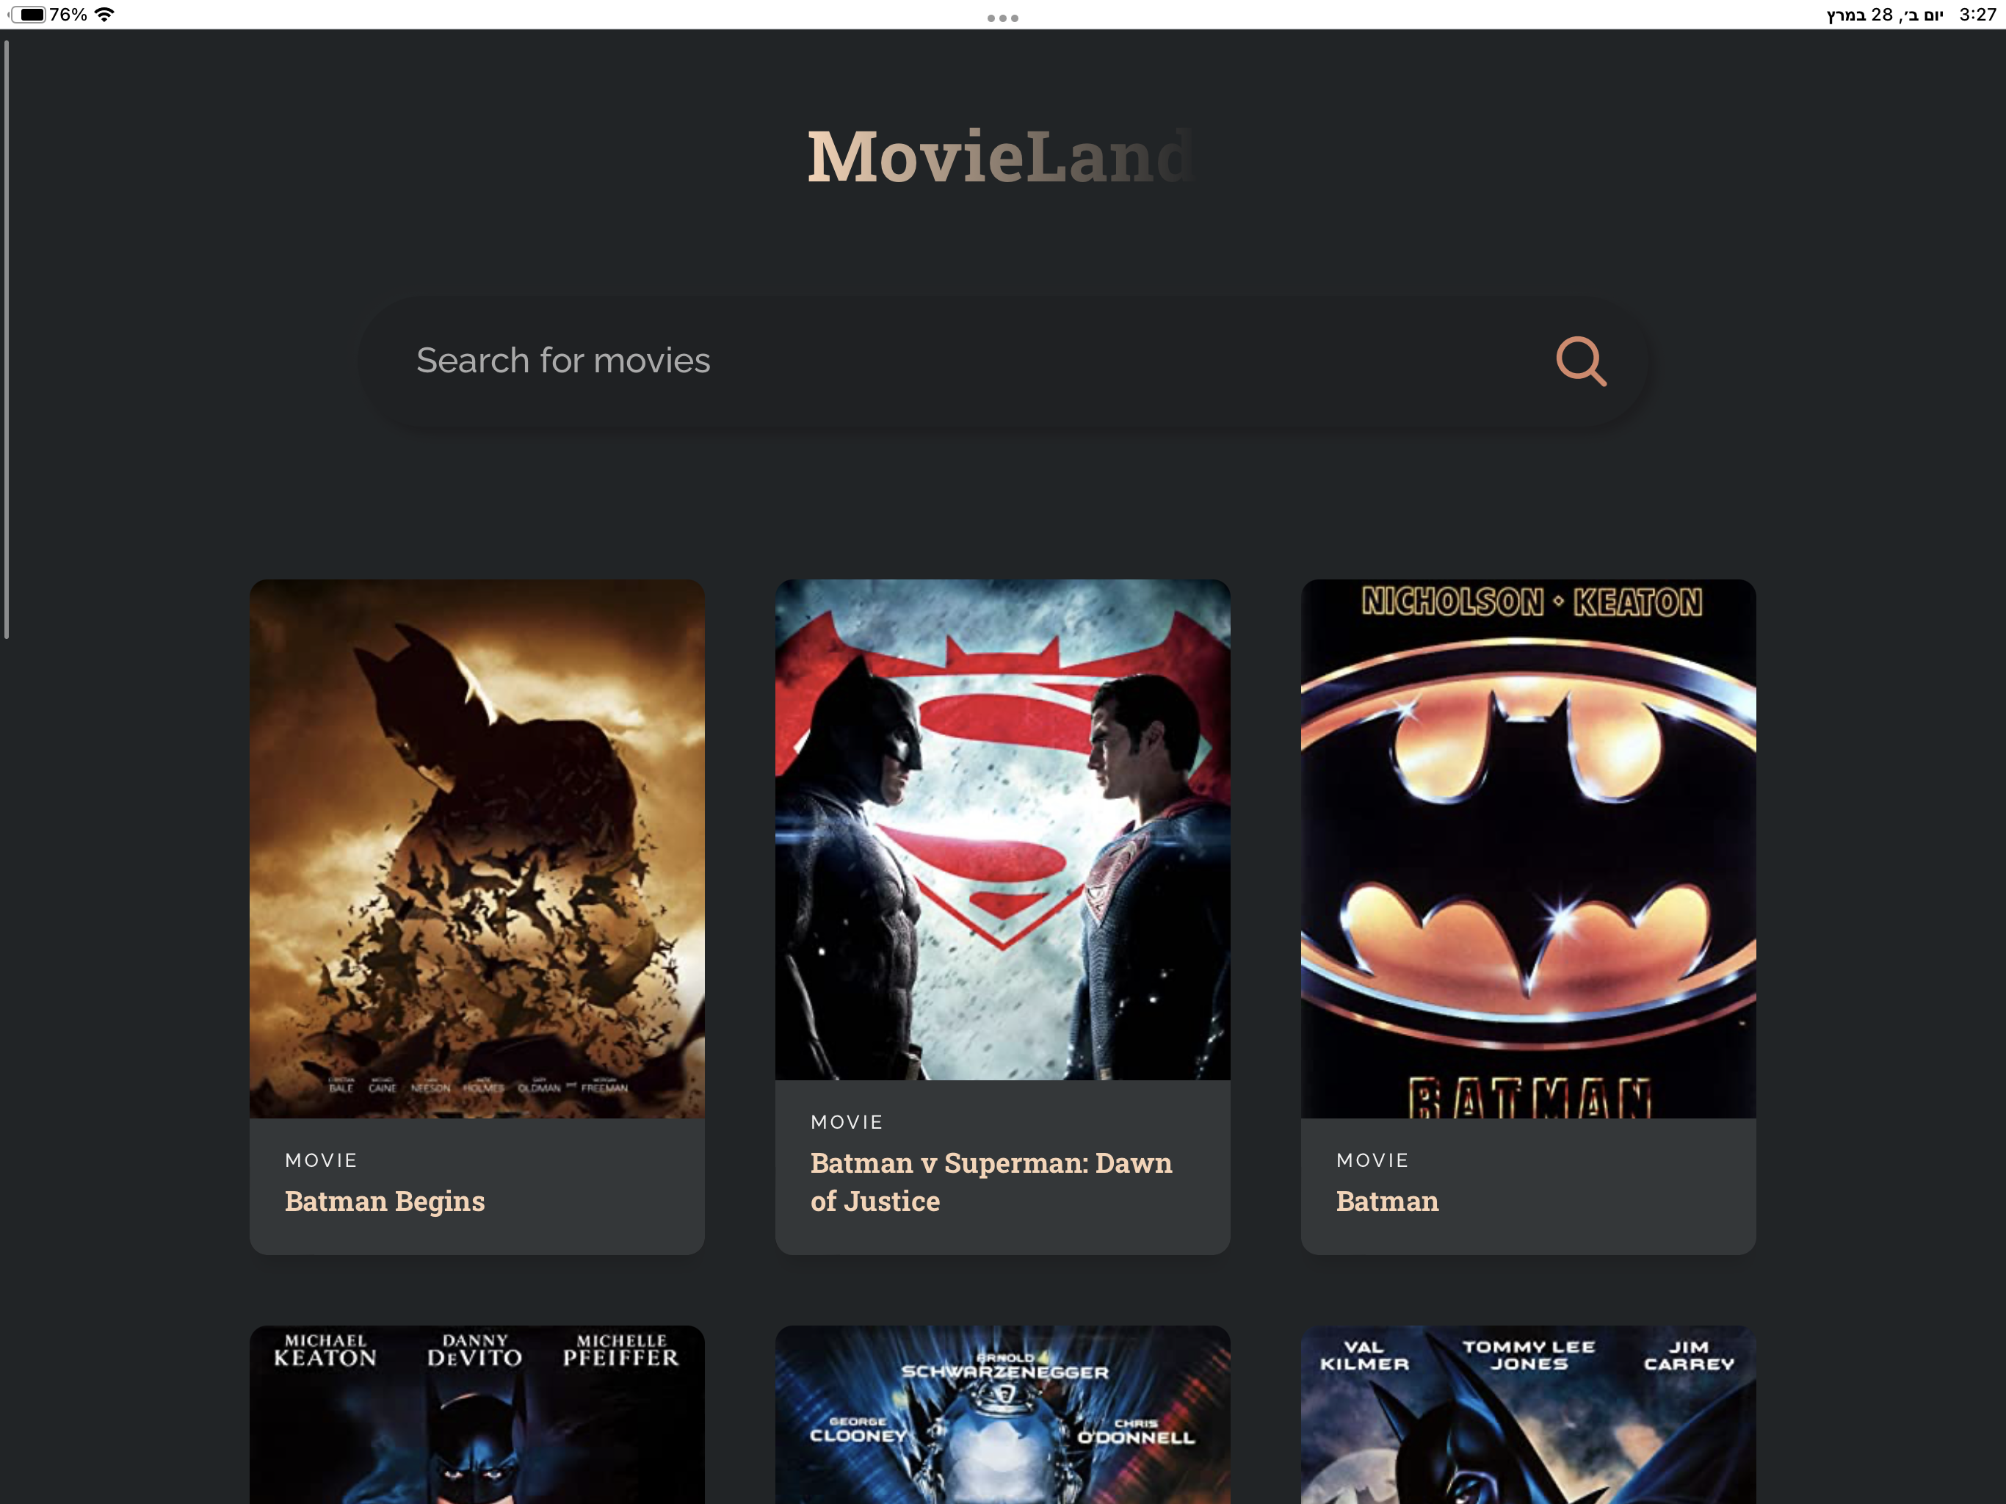Click the MOVIE label above Batman v Superman
This screenshot has width=2006, height=1504.
(x=846, y=1122)
